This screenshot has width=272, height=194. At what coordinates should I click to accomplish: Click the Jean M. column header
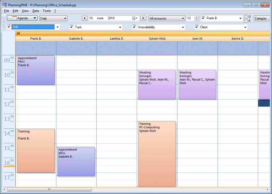pyautogui.click(x=198, y=38)
